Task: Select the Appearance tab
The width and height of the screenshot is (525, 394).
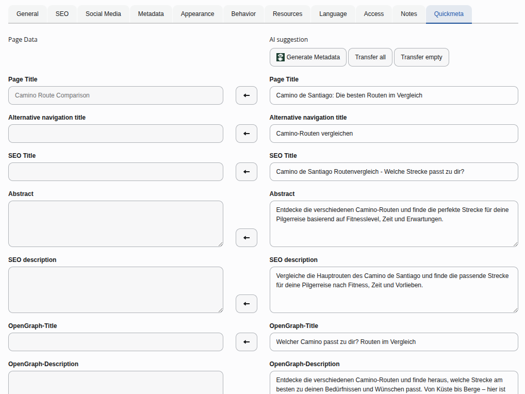Action: tap(198, 14)
